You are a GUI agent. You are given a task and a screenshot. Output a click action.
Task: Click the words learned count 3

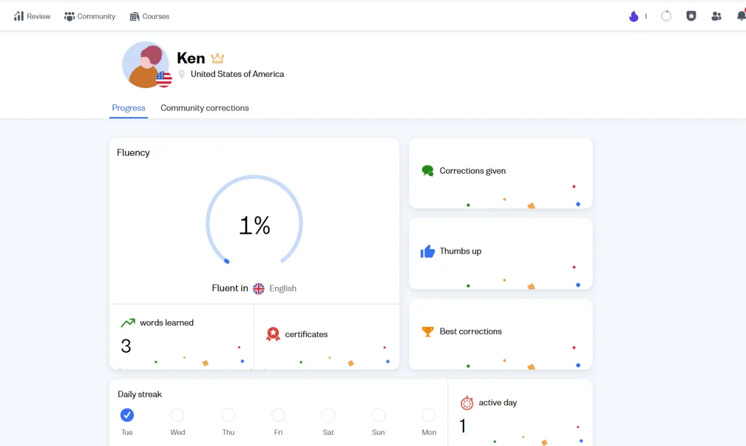point(126,346)
